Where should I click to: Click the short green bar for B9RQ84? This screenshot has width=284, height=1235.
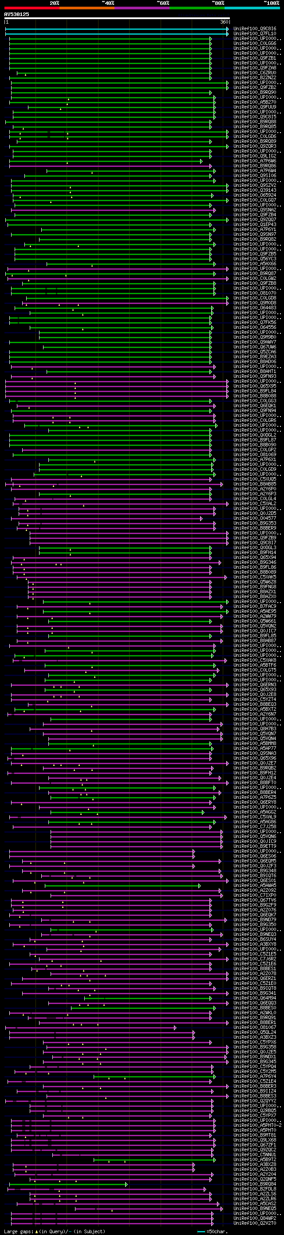(68, 1184)
